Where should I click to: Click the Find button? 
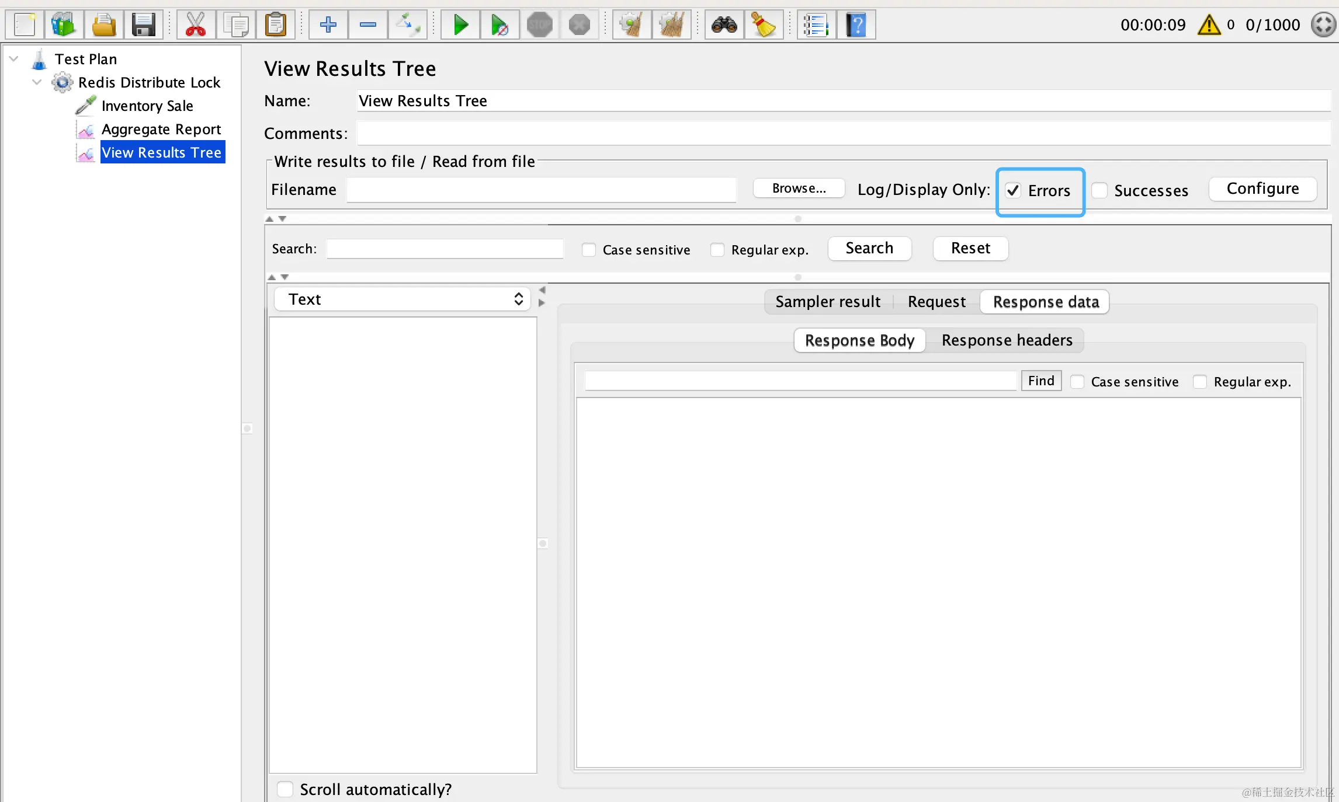coord(1041,381)
